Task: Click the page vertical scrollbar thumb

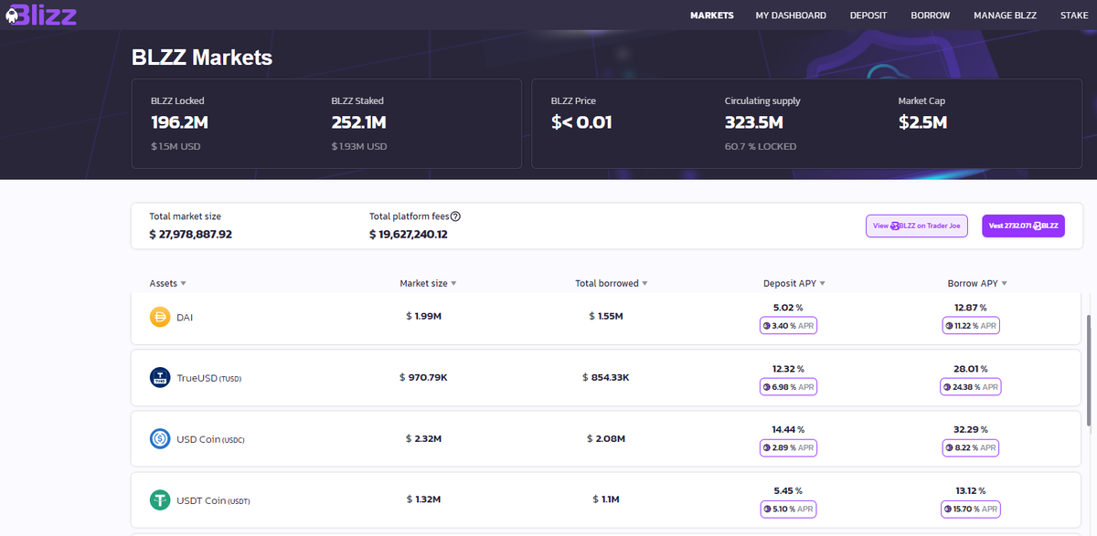Action: 1088,371
